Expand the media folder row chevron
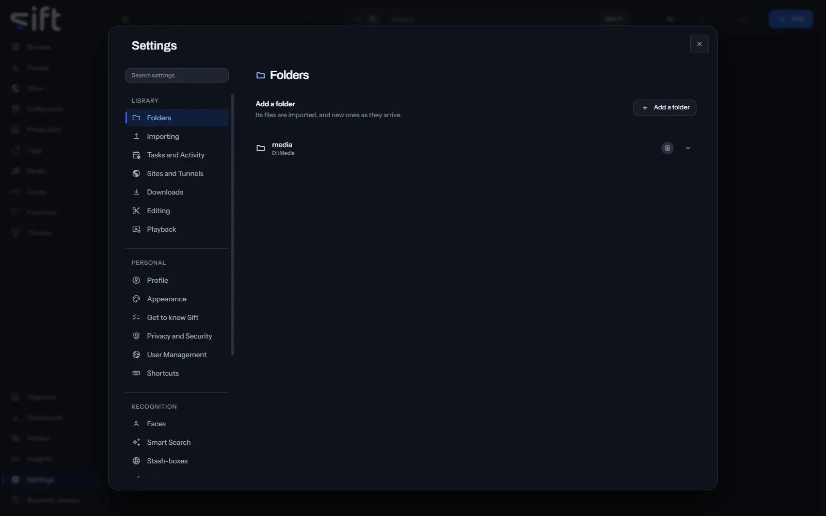This screenshot has width=826, height=516. click(688, 148)
